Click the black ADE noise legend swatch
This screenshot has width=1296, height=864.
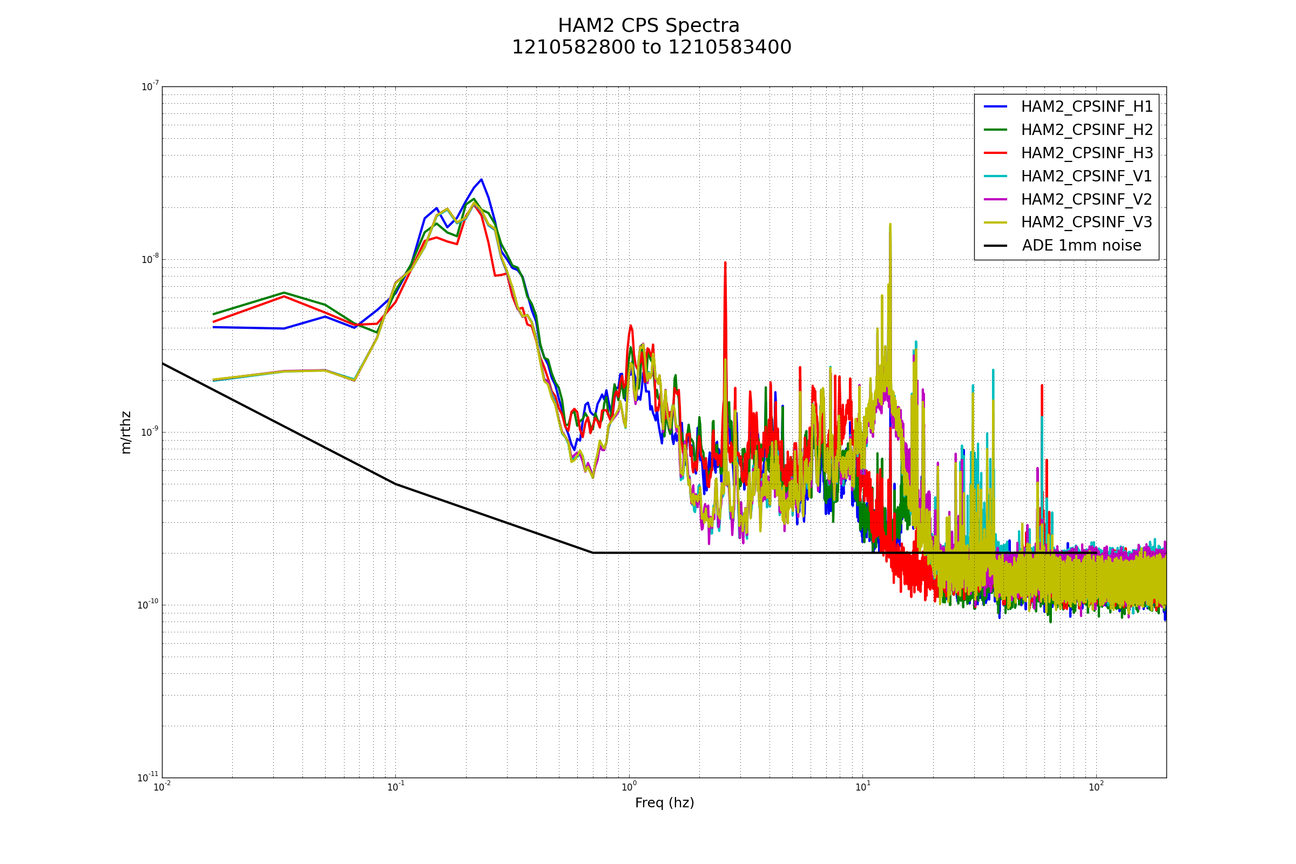(996, 245)
